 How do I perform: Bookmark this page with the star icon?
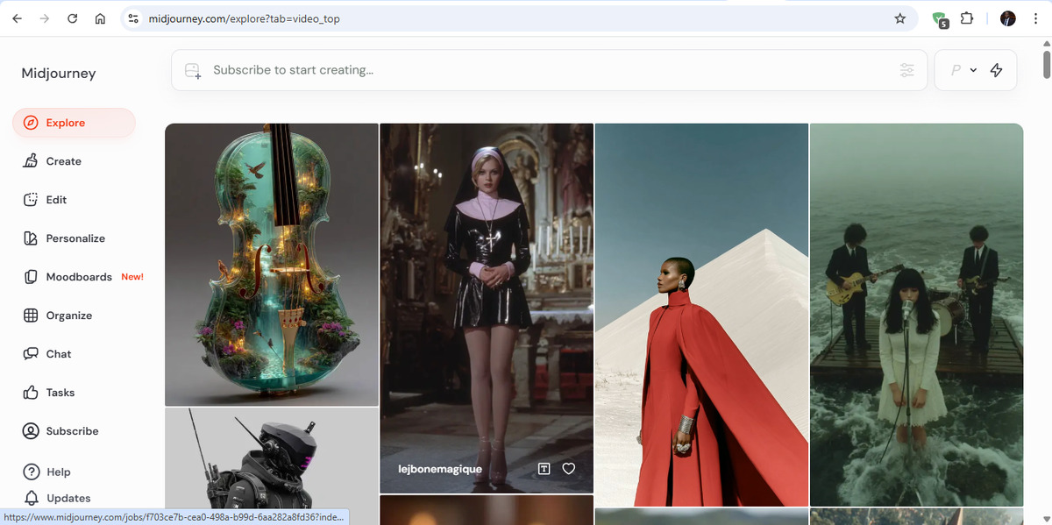(899, 18)
